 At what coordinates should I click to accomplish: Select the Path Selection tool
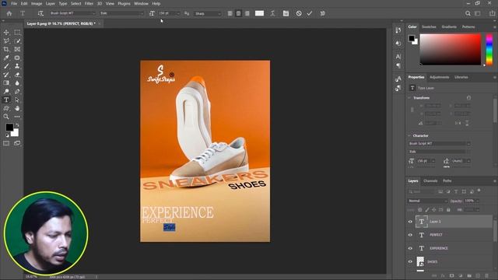click(17, 100)
